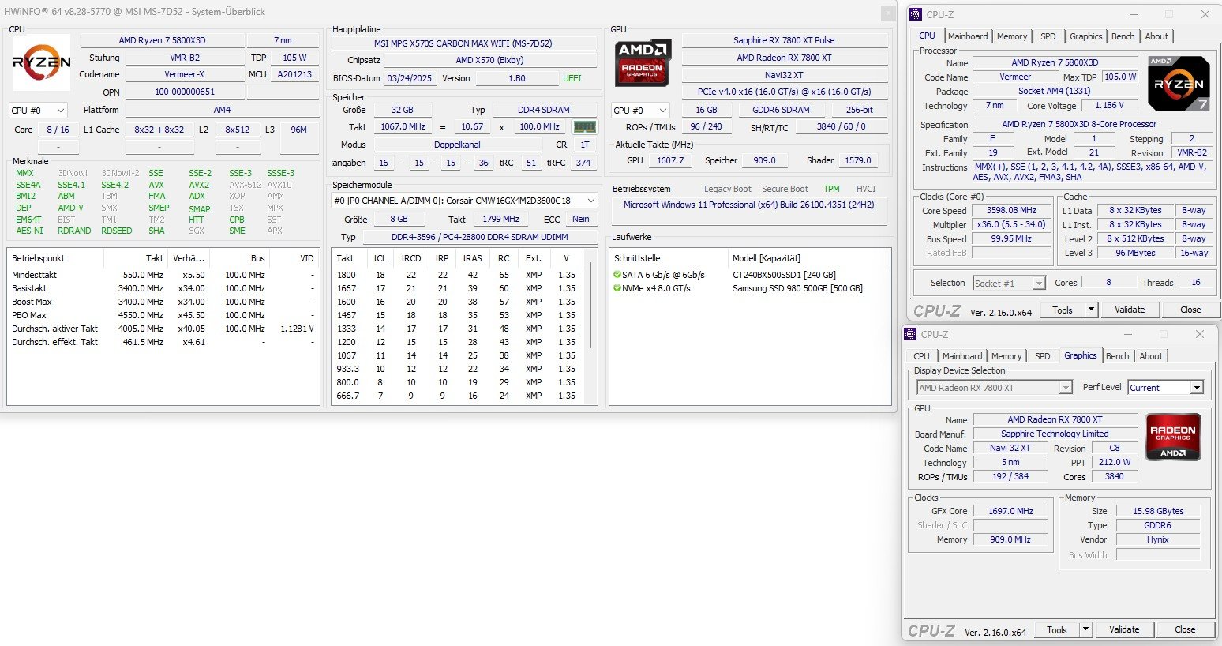Click the MSI MPG X570S CARBON MAX WIFI field
This screenshot has width=1222, height=646.
click(x=463, y=43)
